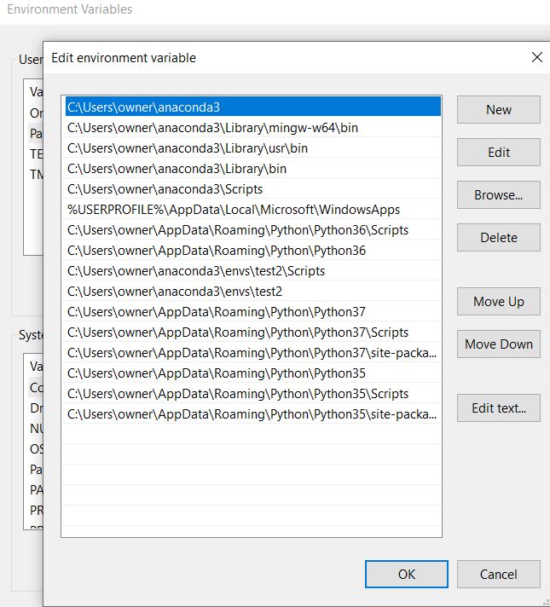Select the anaconda3\Library\usr\bin path
Viewport: 550px width, 607px height.
pos(253,147)
